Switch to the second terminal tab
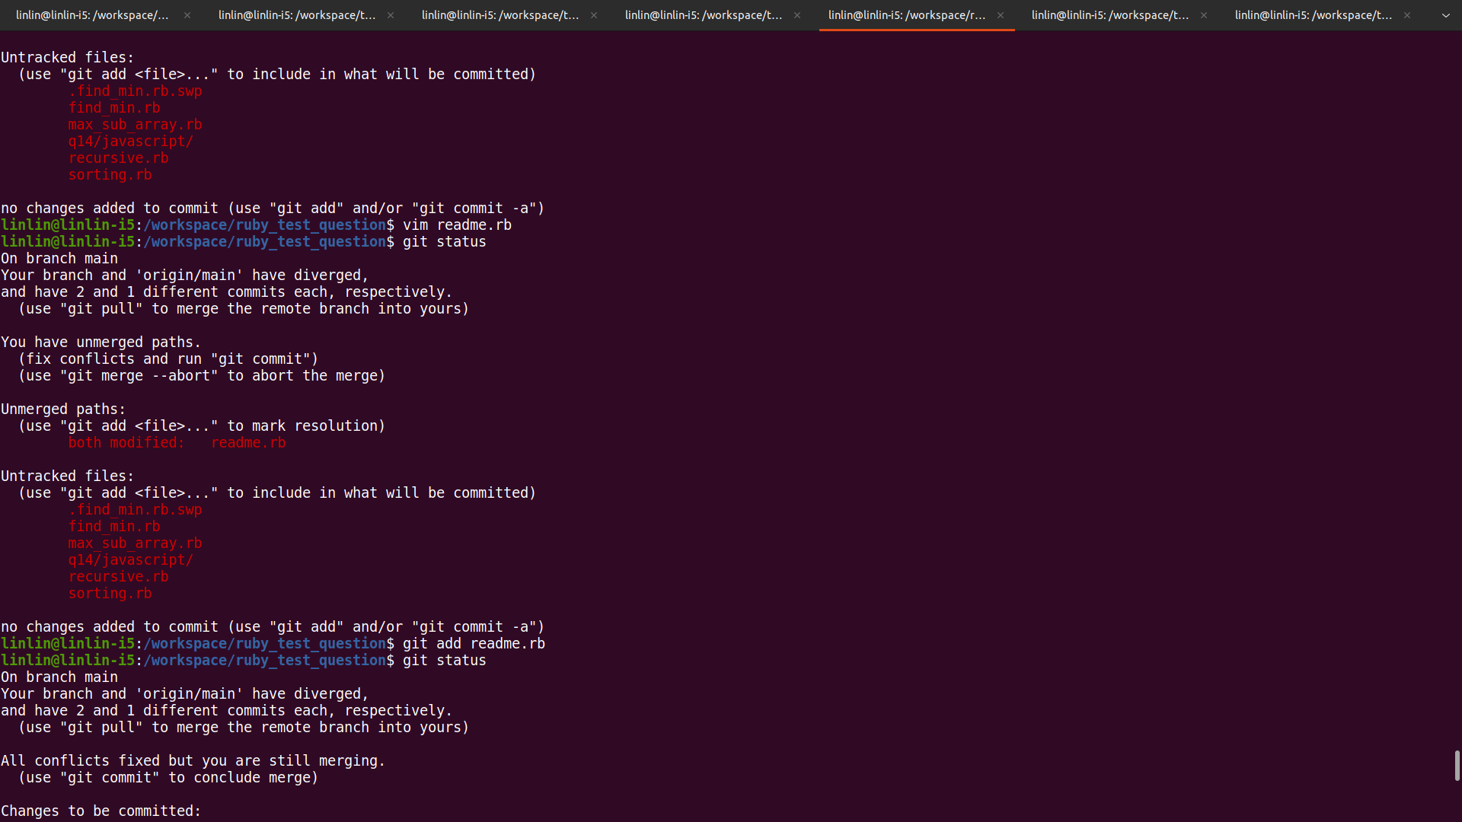 pyautogui.click(x=296, y=15)
